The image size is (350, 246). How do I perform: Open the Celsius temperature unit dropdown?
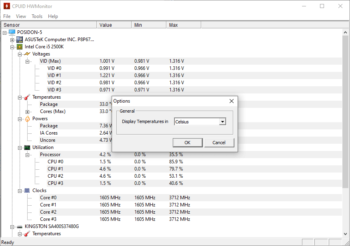tap(222, 122)
